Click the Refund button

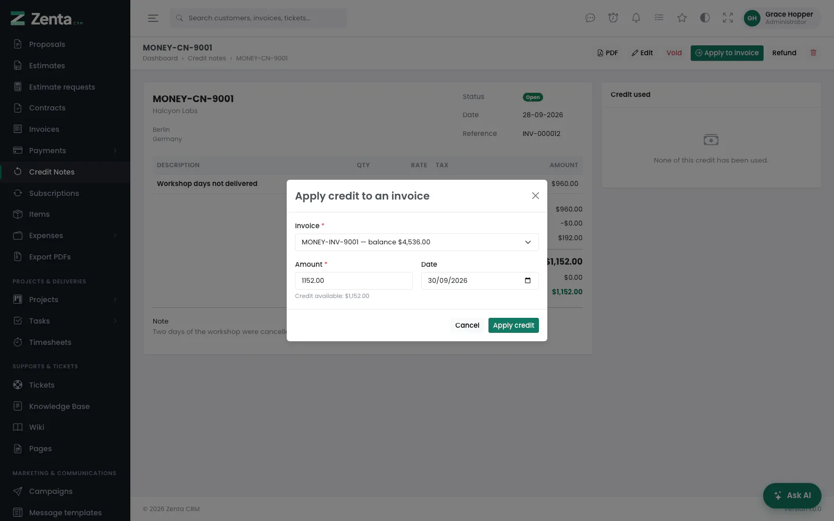tap(784, 53)
